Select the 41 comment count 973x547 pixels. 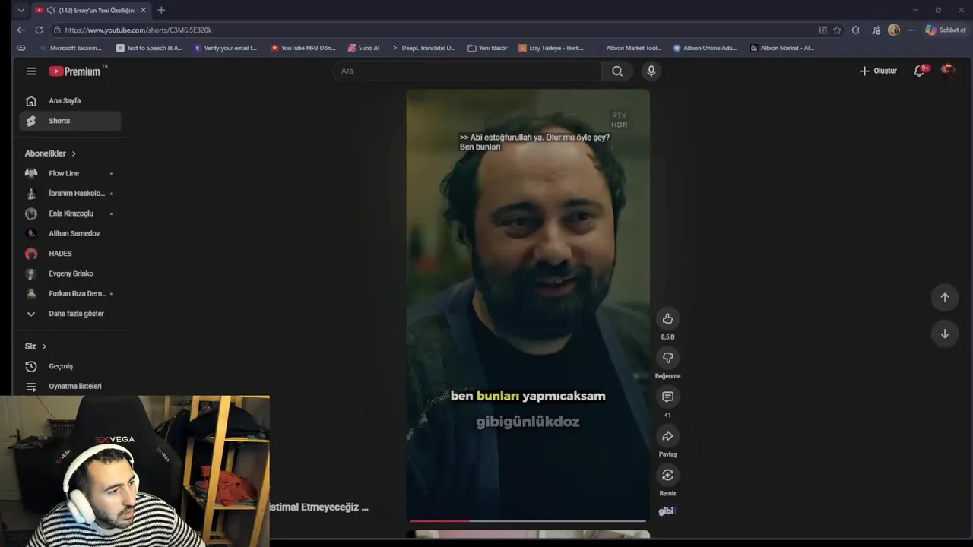pos(667,415)
